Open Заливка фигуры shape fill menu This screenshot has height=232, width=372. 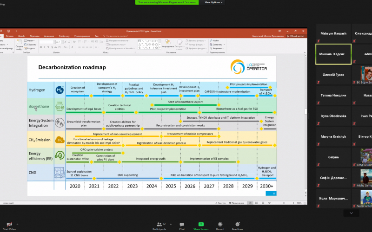(195, 41)
